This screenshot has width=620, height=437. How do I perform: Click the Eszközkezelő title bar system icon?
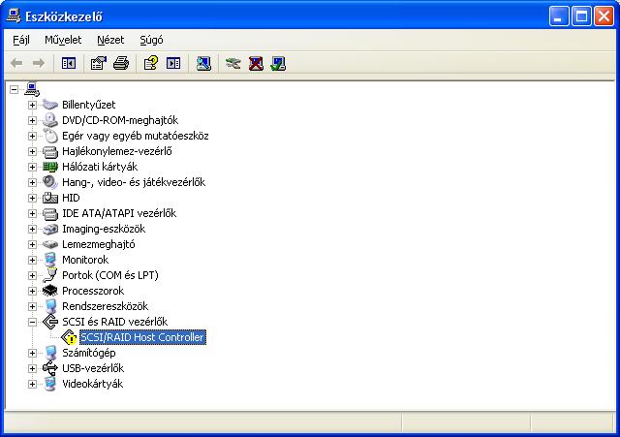coord(14,16)
